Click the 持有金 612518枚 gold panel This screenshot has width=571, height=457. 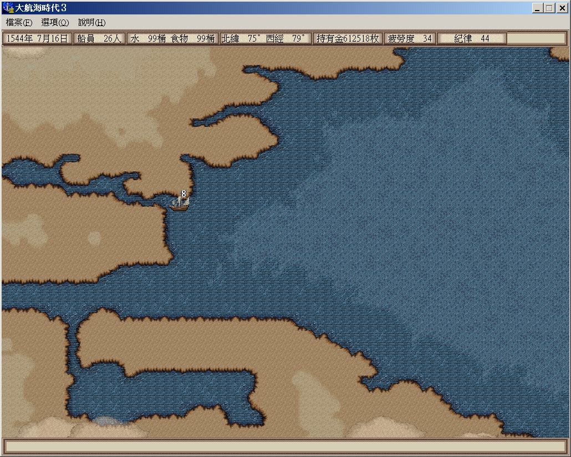pos(348,39)
